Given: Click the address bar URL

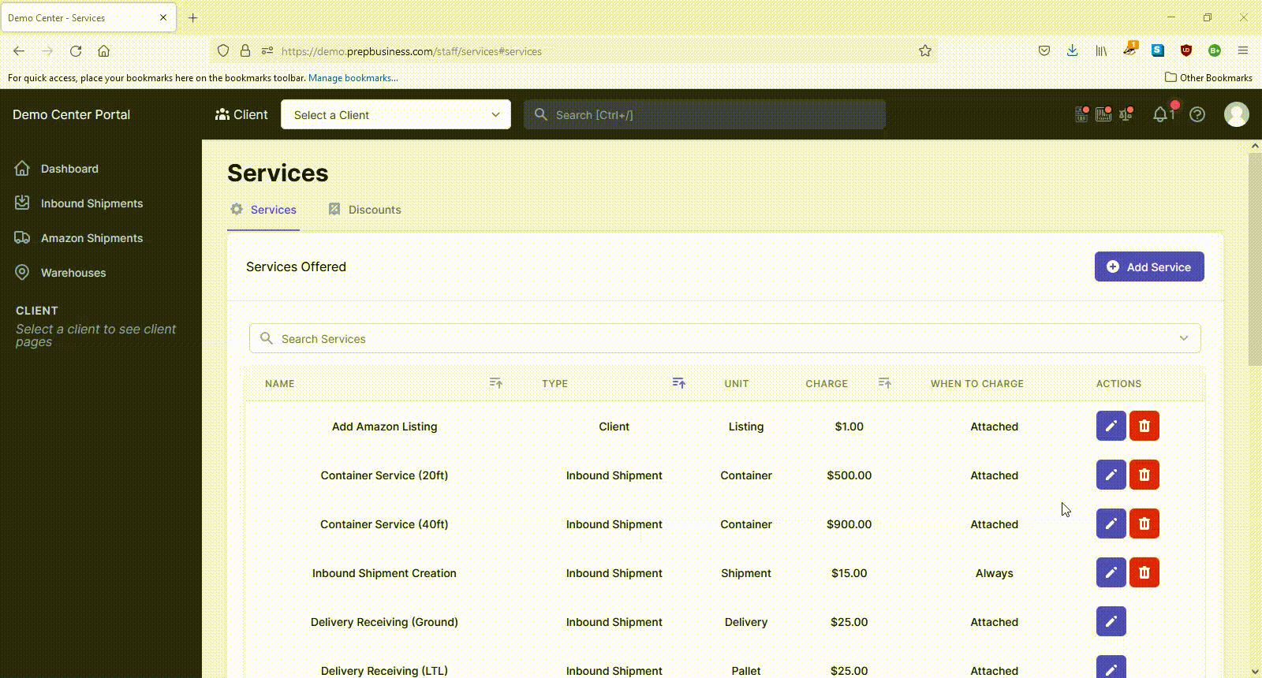Looking at the screenshot, I should coord(411,51).
